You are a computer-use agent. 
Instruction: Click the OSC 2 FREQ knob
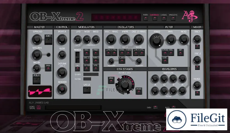click(139, 39)
